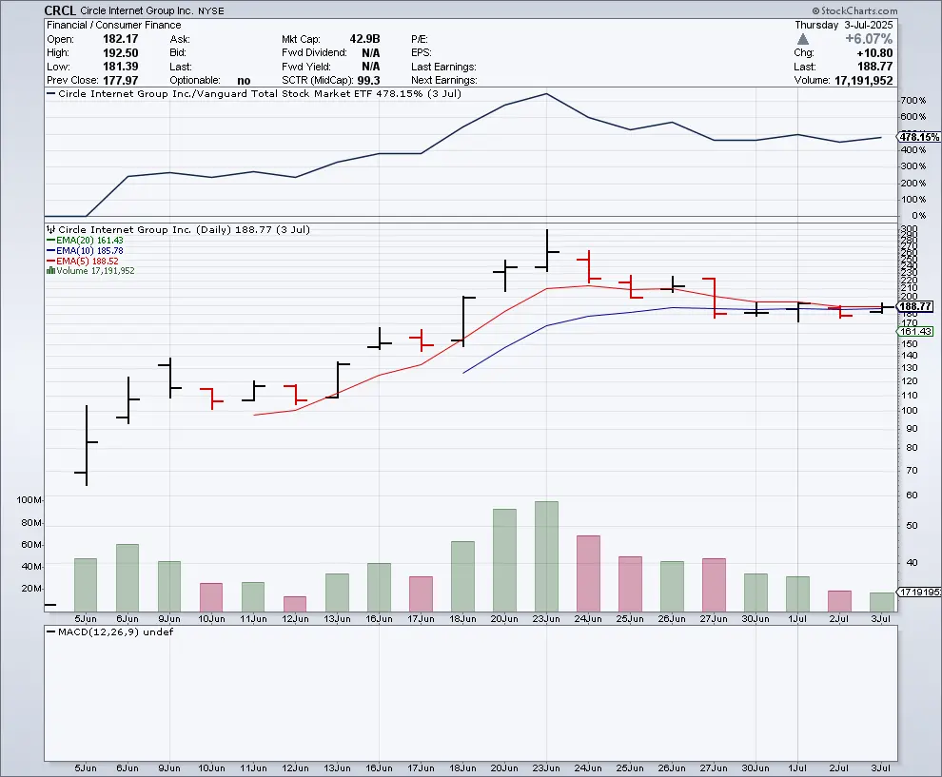Click the NYSE exchange label
This screenshot has width=942, height=777.
click(x=211, y=10)
